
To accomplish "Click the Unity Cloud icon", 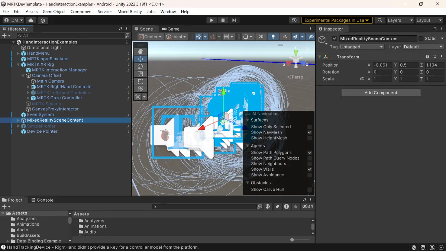I will [31, 20].
